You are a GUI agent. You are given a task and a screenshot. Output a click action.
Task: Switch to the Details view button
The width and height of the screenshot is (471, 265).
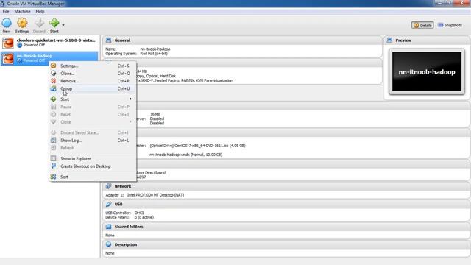click(x=422, y=25)
